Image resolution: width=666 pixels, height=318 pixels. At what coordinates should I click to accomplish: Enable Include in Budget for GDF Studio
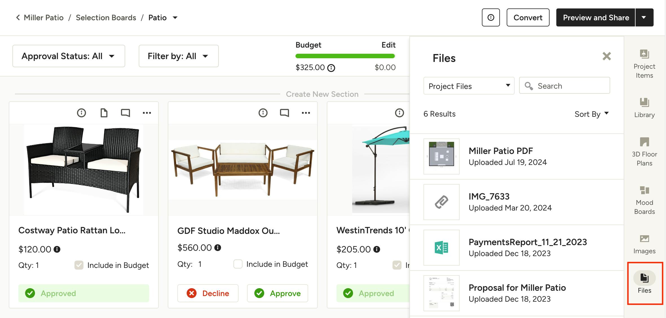pos(238,264)
